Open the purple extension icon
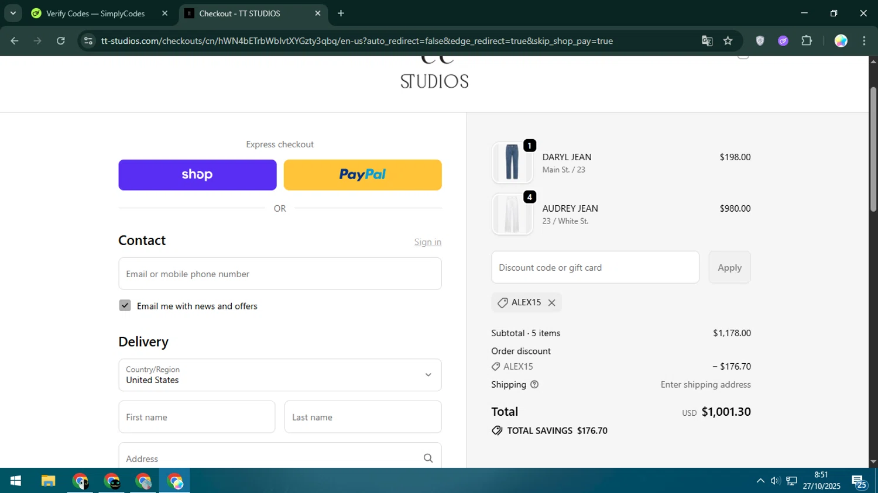 tap(783, 41)
